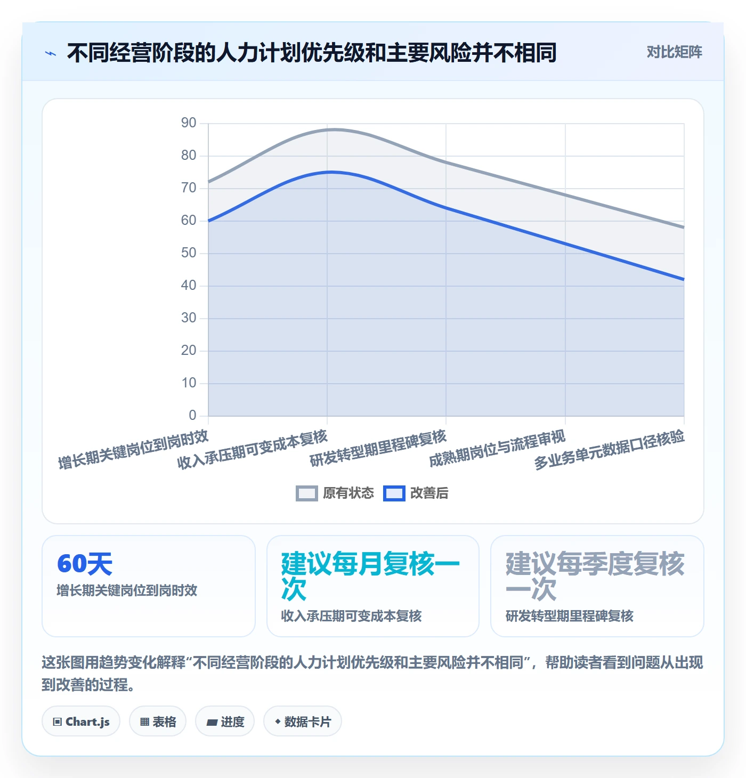Click the caption 收入承压期可变成本复核 in middle card
Image resolution: width=746 pixels, height=778 pixels.
[352, 616]
